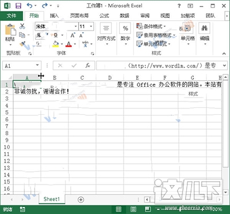Collapse the ribbon with up chevron
The height and width of the screenshot is (214, 230).
[x=224, y=54]
